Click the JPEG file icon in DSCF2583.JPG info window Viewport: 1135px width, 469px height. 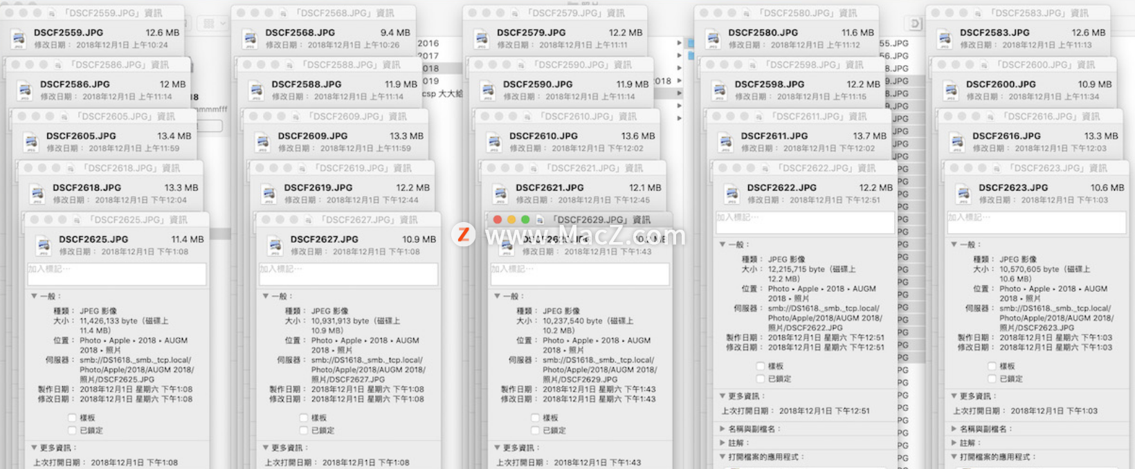click(x=945, y=39)
